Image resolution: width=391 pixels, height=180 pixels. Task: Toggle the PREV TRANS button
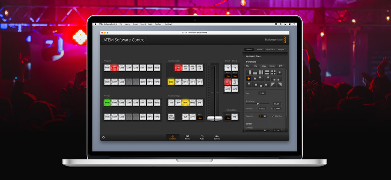click(x=171, y=117)
